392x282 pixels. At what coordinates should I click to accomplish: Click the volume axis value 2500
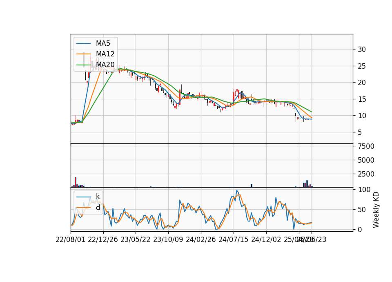point(366,174)
